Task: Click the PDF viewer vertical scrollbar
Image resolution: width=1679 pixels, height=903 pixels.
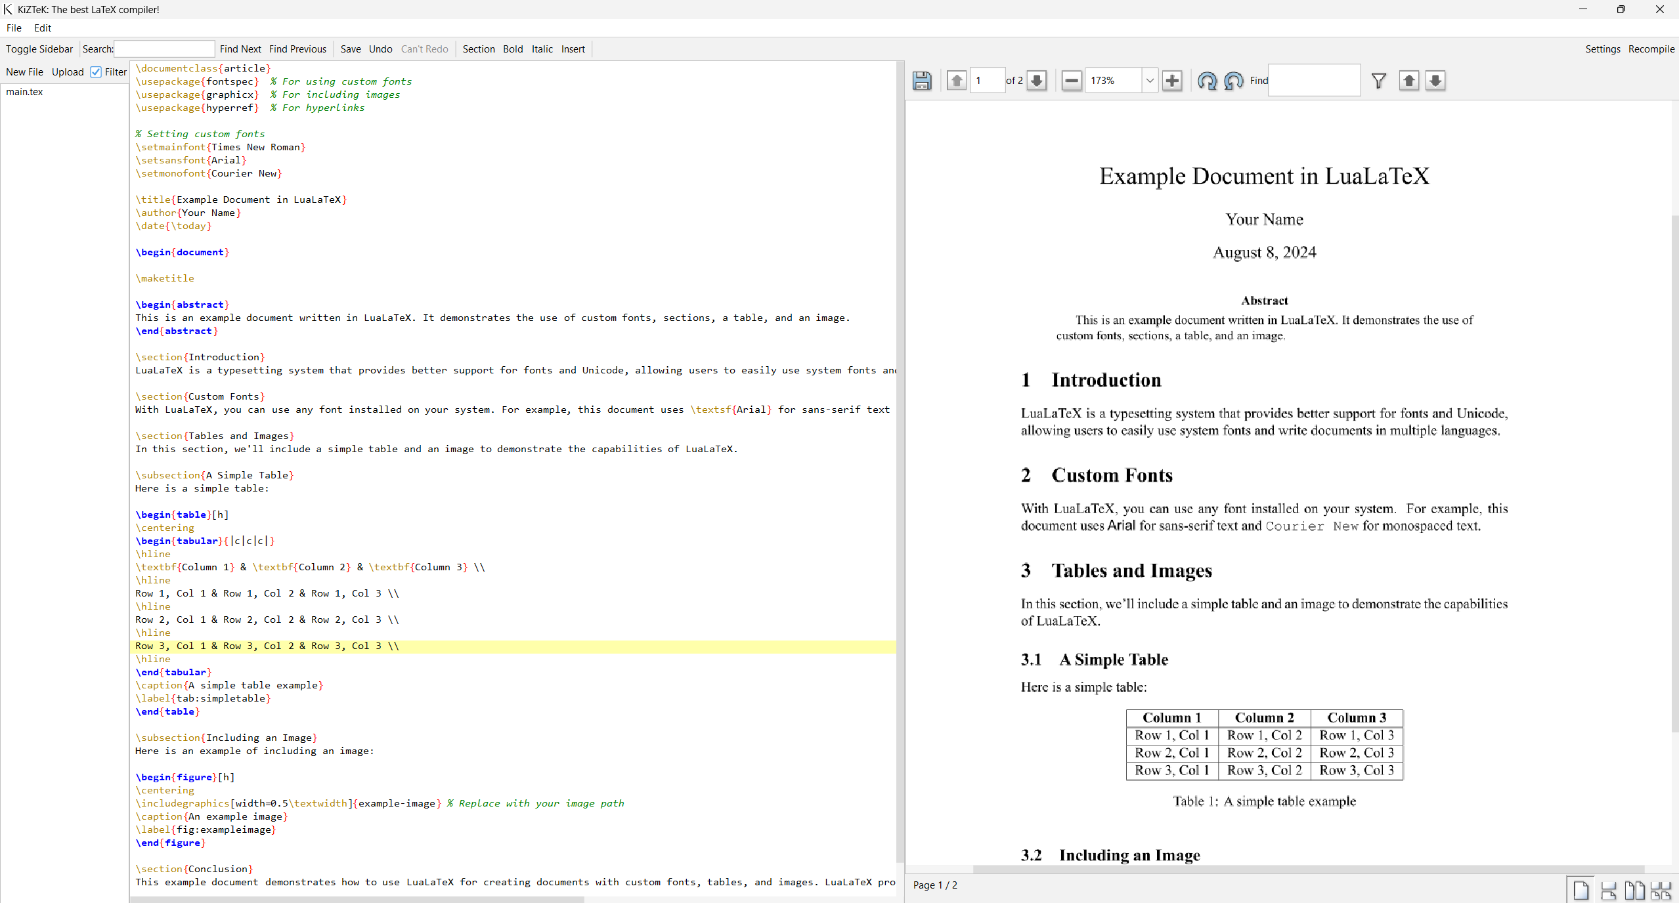Action: click(1675, 472)
